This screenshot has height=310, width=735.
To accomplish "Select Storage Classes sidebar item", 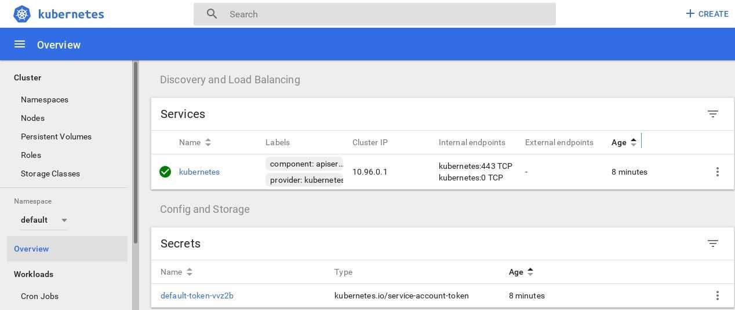I will pyautogui.click(x=50, y=174).
